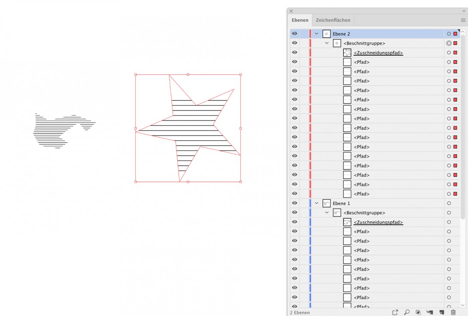Hide layer Ebene 2 via eye icon
Screen dimensions: 468x316
point(295,34)
